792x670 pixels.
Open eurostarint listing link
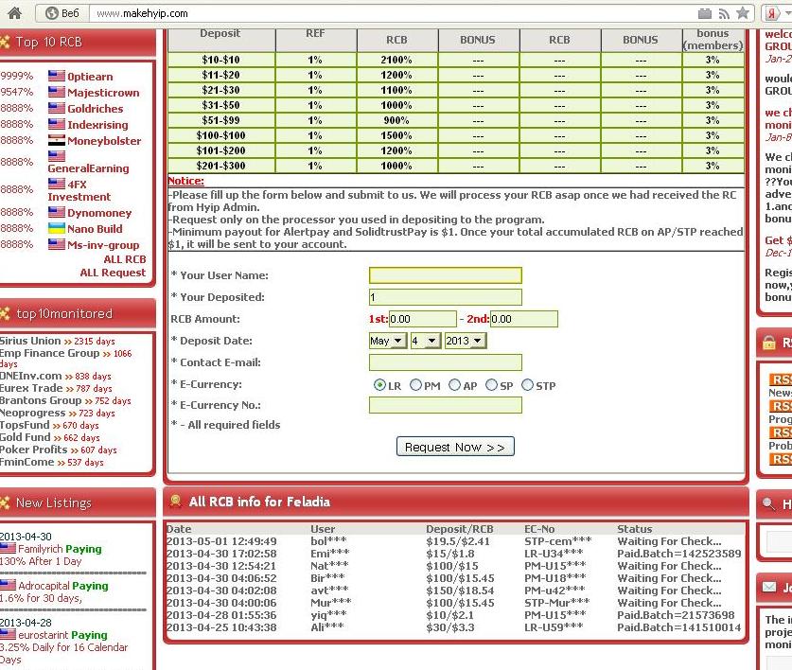click(x=43, y=635)
